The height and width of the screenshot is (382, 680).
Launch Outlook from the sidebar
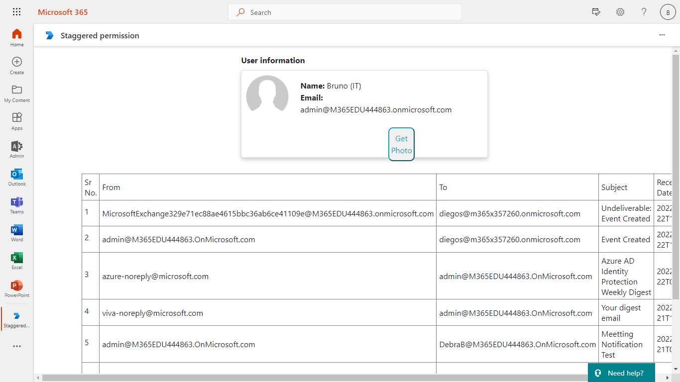point(17,177)
